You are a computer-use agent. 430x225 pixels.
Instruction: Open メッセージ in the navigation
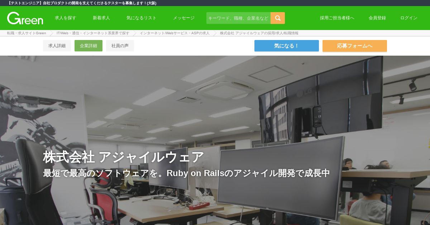click(184, 18)
